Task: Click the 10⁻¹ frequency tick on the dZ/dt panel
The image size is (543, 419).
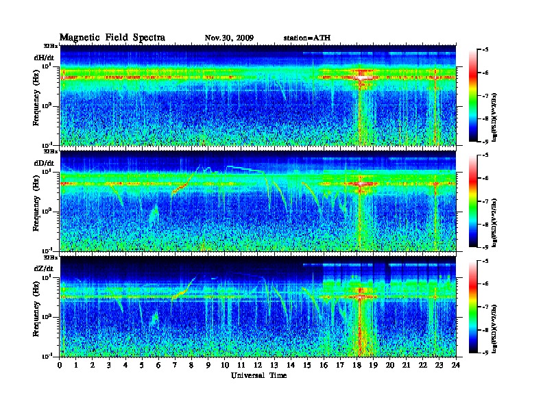Action: click(x=47, y=356)
